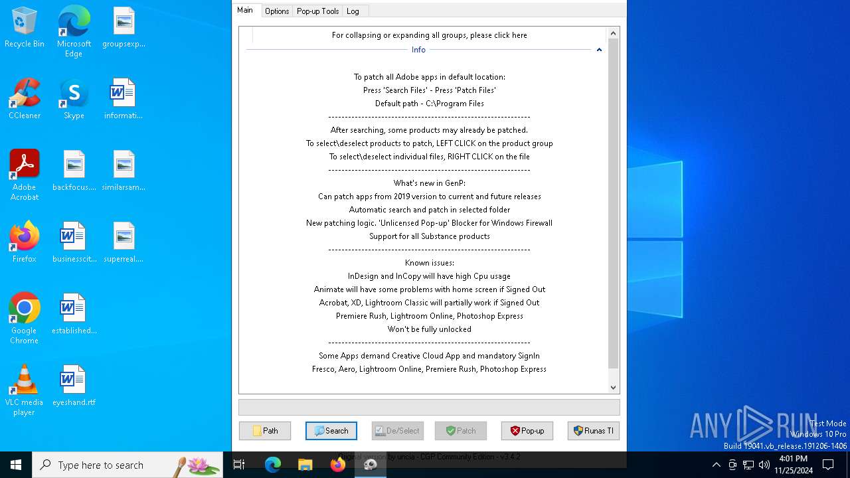
Task: Open the Pop-up Tools tab
Action: tap(317, 11)
